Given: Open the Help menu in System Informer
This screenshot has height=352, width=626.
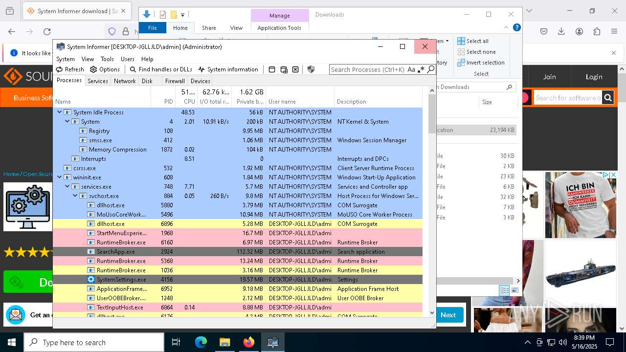Looking at the screenshot, I should (147, 59).
